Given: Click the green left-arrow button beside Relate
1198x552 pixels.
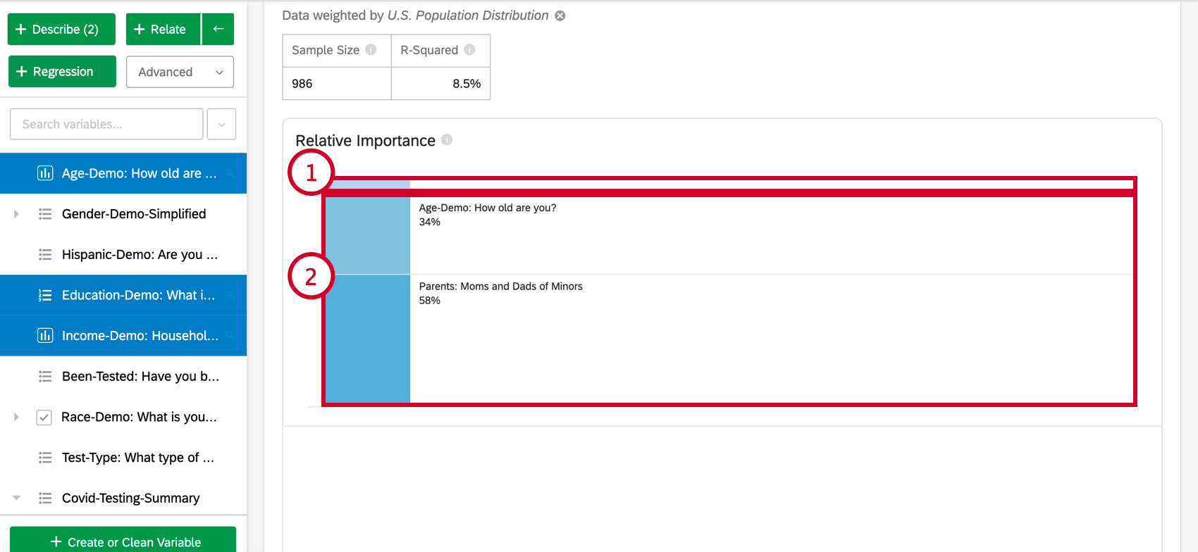Looking at the screenshot, I should coord(218,29).
